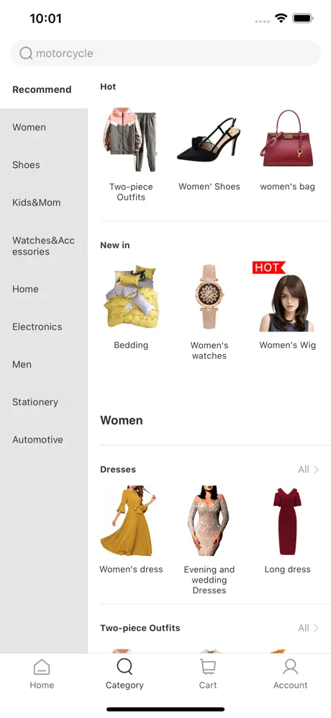Tap the battery status icon
This screenshot has width=331, height=718.
303,19
